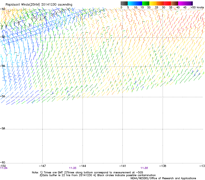Click the red 30-35 knots legend color

[167, 3]
